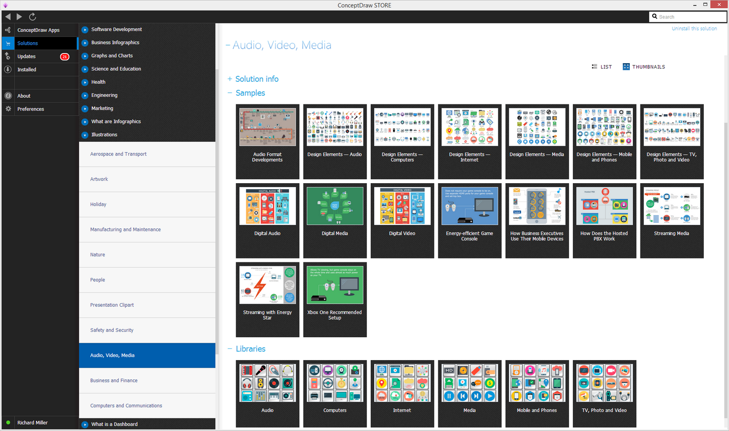Select the Holiday solution
Screen dimensions: 729x431
tap(147, 205)
